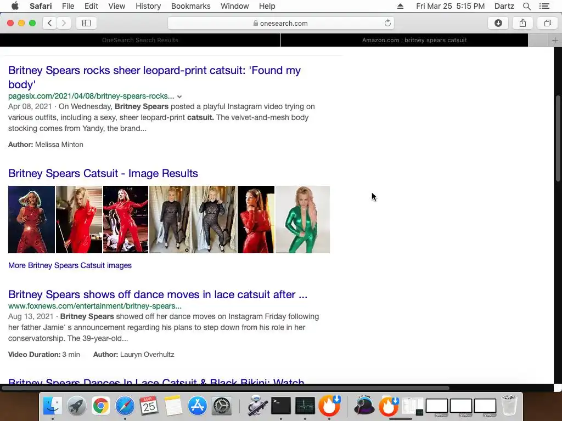Open the Trash in the dock

(x=509, y=406)
